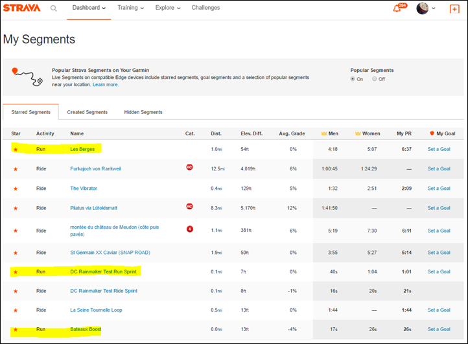The width and height of the screenshot is (468, 344).
Task: Click the 6:37 PR for Les Berges
Action: [406, 149]
